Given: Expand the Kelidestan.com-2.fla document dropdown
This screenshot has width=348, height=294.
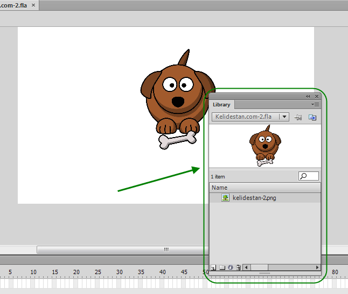Looking at the screenshot, I should [x=284, y=117].
